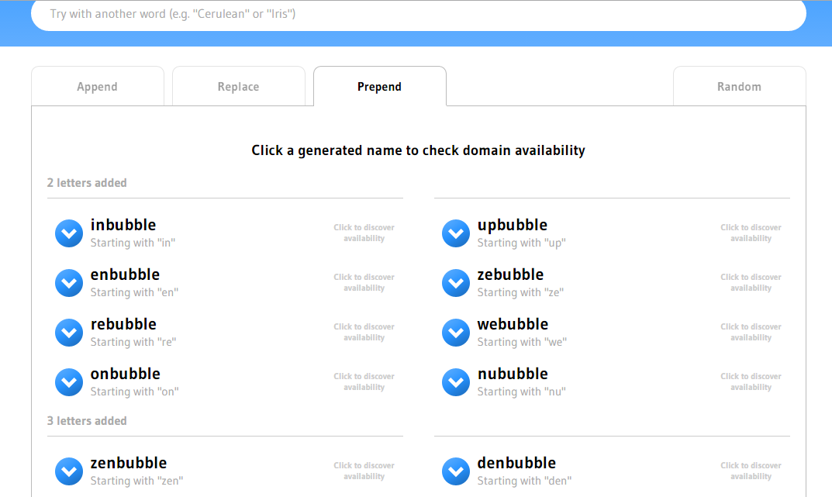Click the webubble generated name
The width and height of the screenshot is (832, 497).
[513, 324]
